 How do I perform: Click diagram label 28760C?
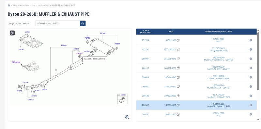tap(34, 96)
